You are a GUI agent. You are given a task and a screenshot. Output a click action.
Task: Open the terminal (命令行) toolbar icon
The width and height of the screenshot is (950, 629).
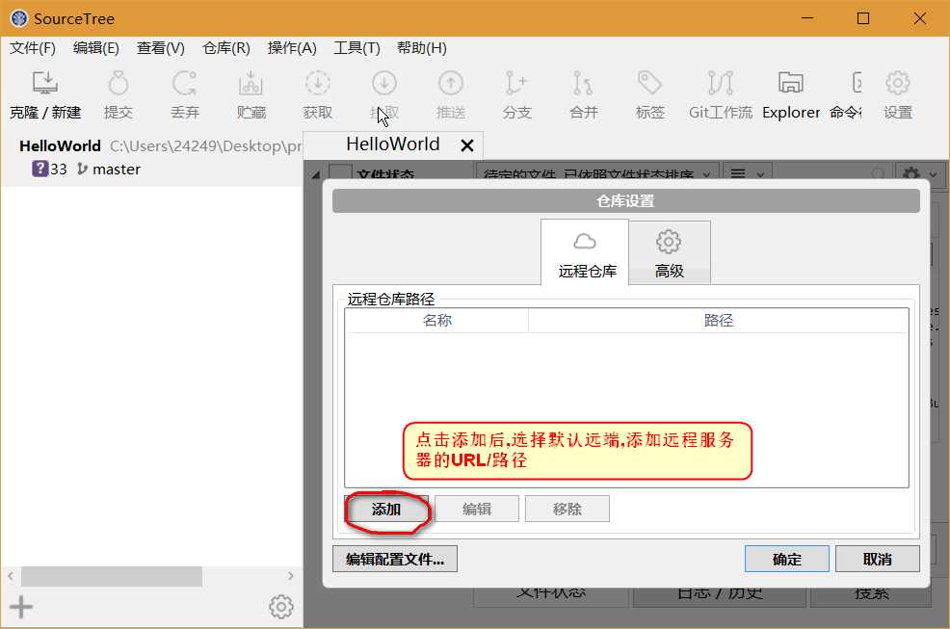[847, 95]
